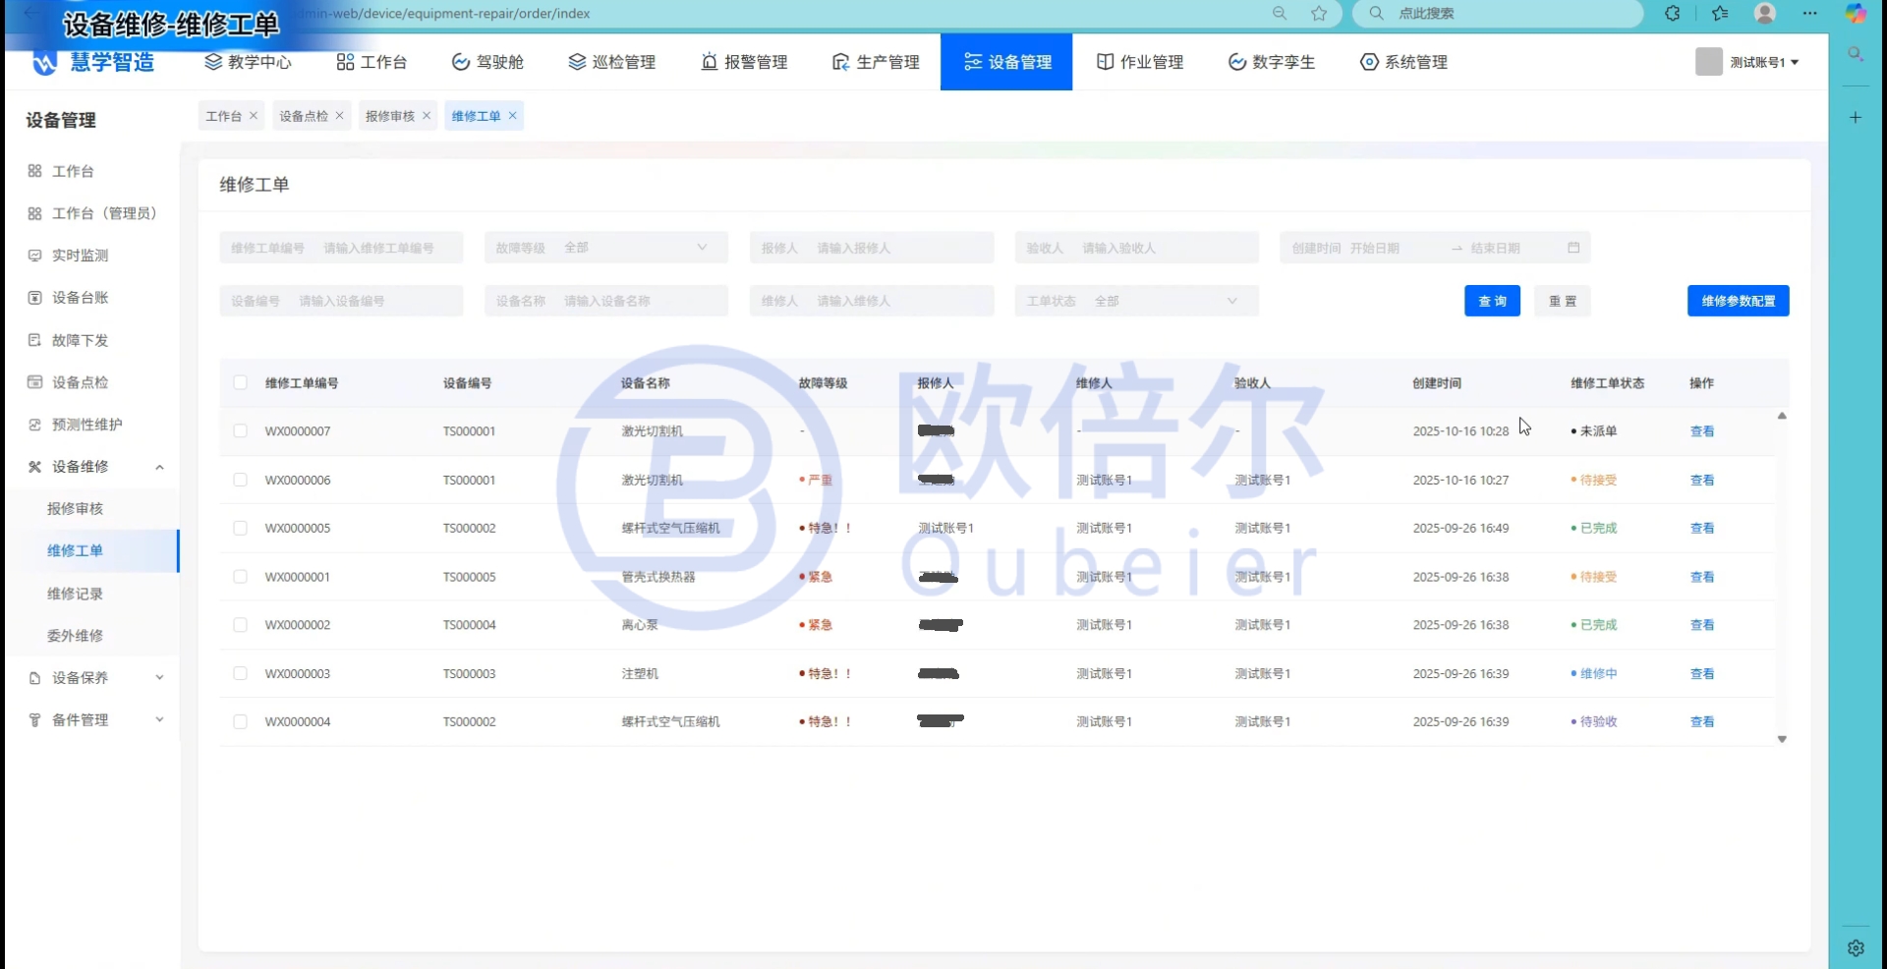This screenshot has width=1887, height=969.
Task: Click the table scrollbar down arrow
Action: pos(1782,739)
